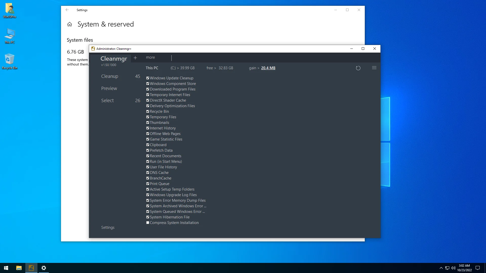
Task: Click the Recycle Bin desktop icon
Action: (x=10, y=61)
